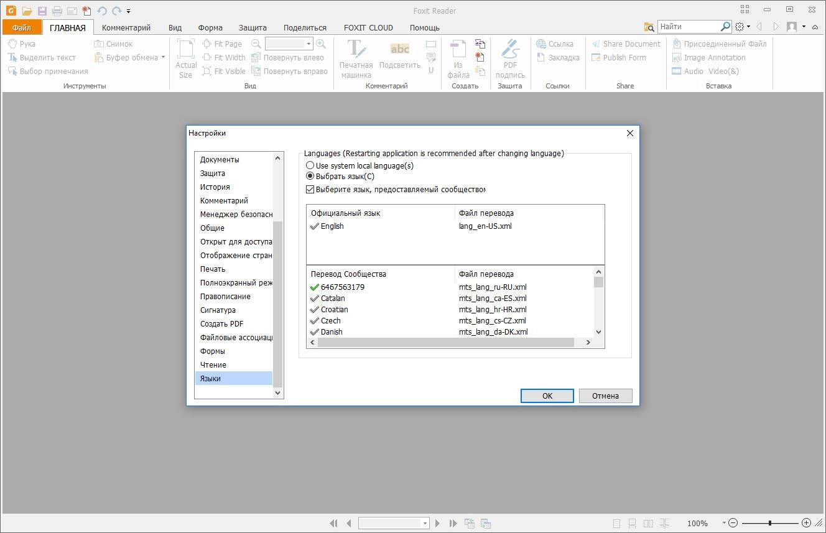Select the Печатная машинка typewriter tool
The height and width of the screenshot is (533, 826).
tap(356, 59)
